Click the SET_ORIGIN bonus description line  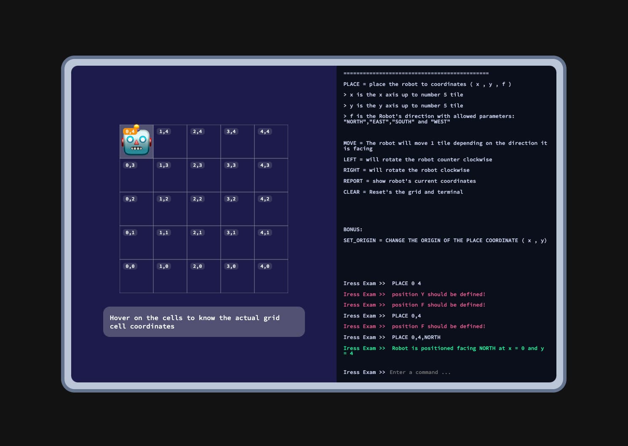[x=445, y=240]
